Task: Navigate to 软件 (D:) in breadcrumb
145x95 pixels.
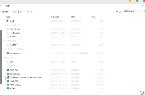Action: pos(18,12)
